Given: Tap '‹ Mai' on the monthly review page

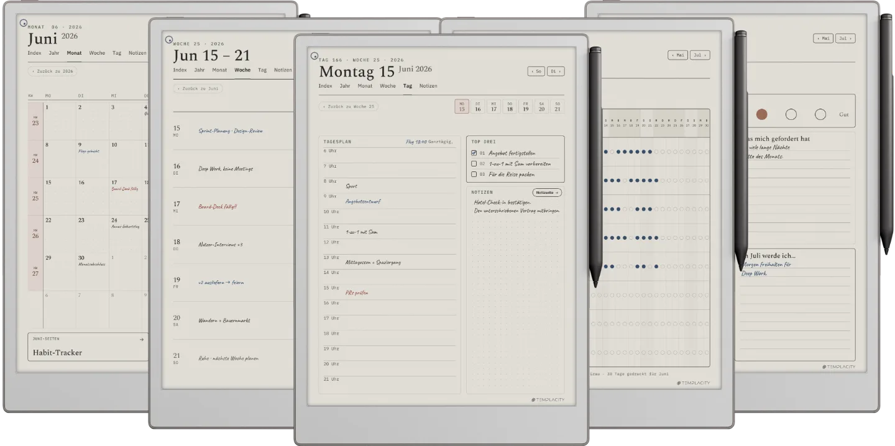Looking at the screenshot, I should coord(824,39).
